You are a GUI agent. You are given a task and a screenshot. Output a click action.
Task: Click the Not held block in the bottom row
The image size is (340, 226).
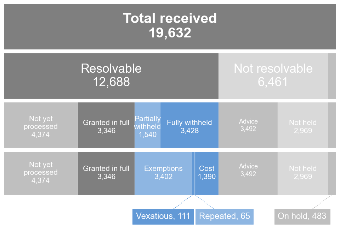(x=302, y=173)
